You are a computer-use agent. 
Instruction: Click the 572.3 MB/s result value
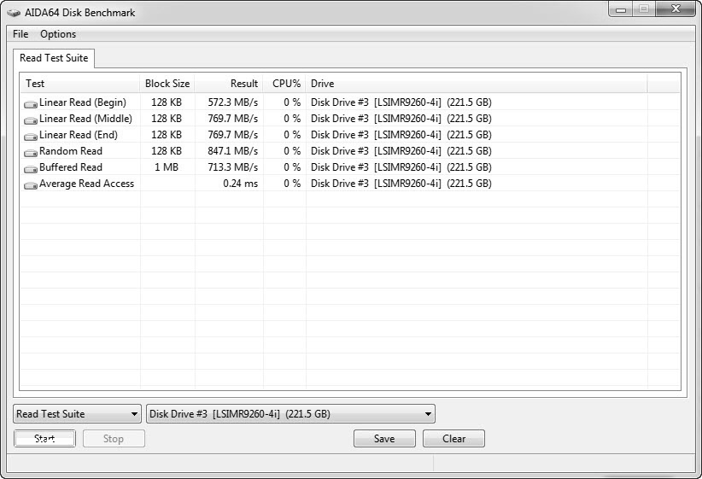[233, 102]
